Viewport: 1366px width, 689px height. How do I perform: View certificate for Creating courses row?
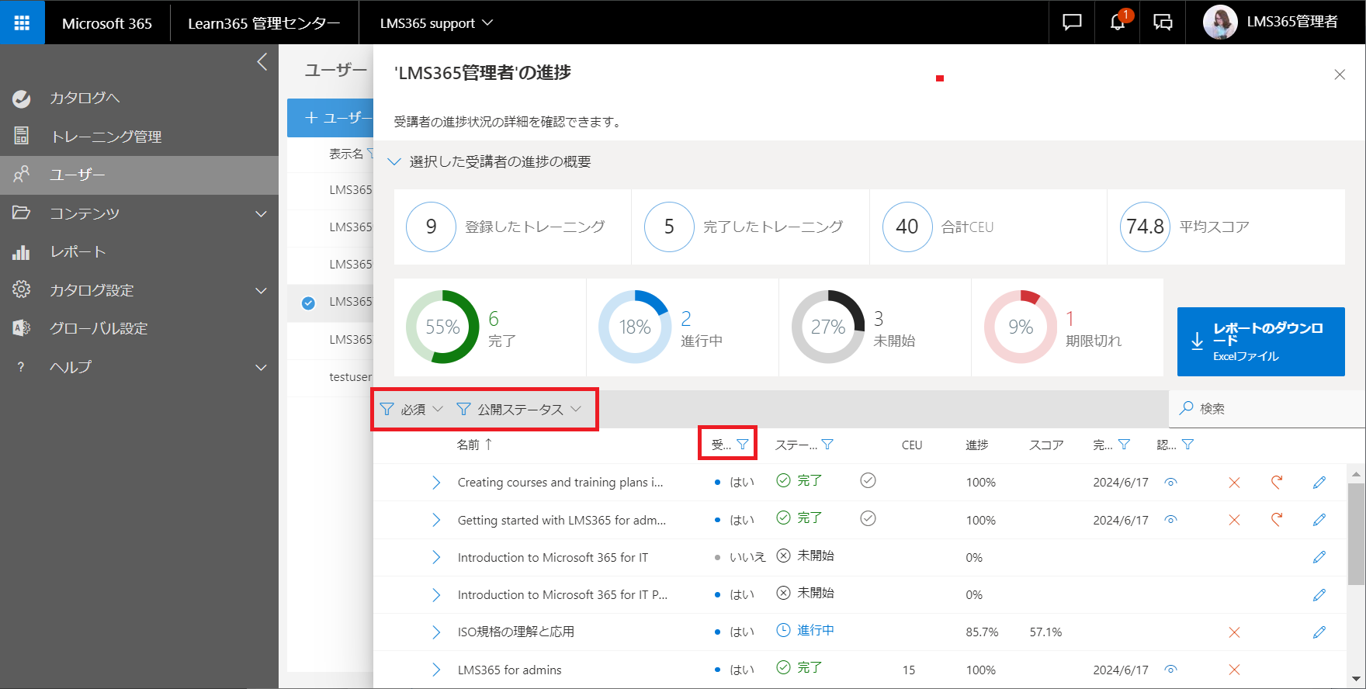(1171, 482)
